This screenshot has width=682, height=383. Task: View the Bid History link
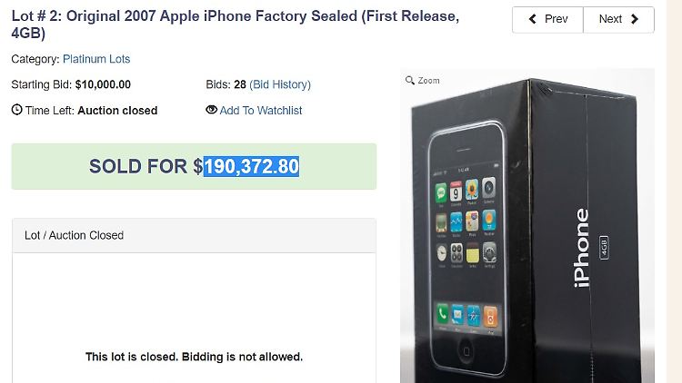280,84
